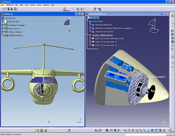Open the Help menu
The height and width of the screenshot is (136, 175).
click(53, 5)
